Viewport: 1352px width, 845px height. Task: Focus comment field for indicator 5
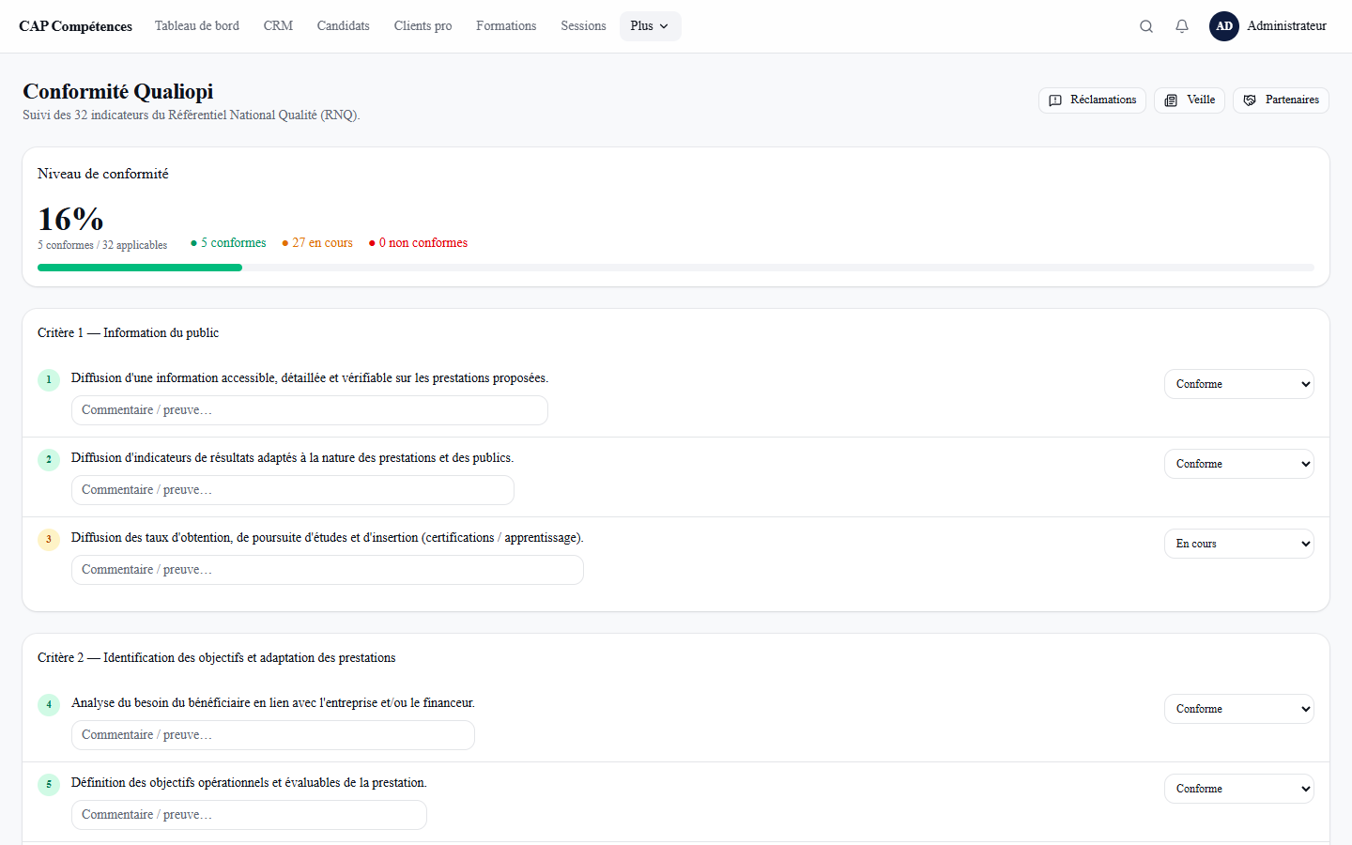click(x=249, y=815)
